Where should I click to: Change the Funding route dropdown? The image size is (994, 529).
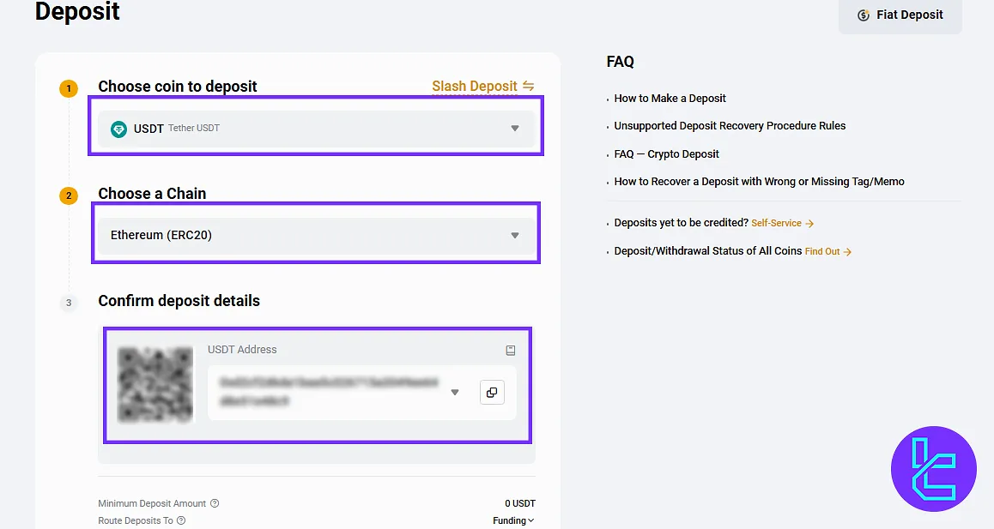pyautogui.click(x=513, y=520)
